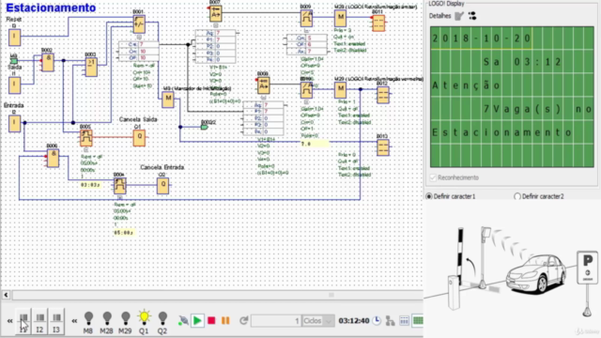
Task: Collapse outputs list with double-chevron before M8
Action: pyautogui.click(x=74, y=321)
